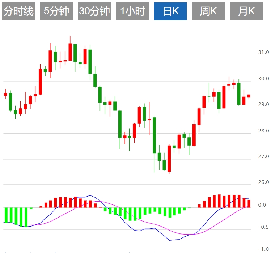Screen dimensions: 271x253
Task: Select the 5分钟 chart tab
Action: pyautogui.click(x=56, y=11)
